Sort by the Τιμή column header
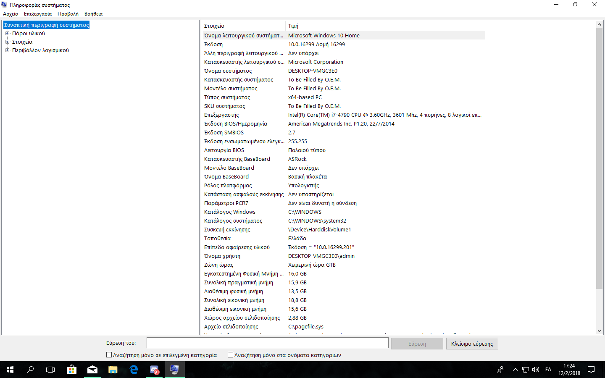 [x=385, y=26]
